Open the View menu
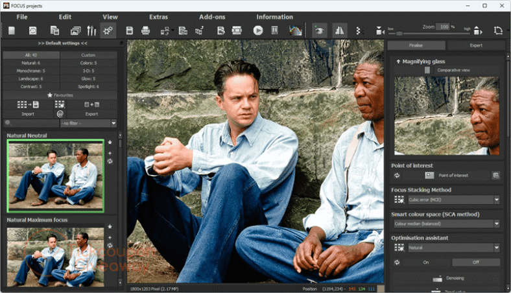Viewport: 511px width, 293px height. click(x=110, y=17)
